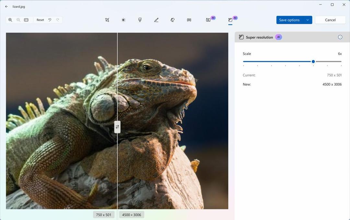Open the Background blur tool

coord(189,20)
